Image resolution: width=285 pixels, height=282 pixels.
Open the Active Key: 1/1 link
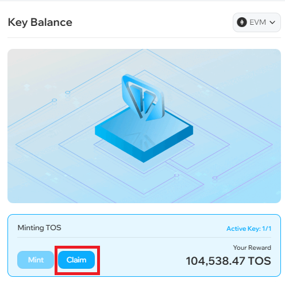click(x=249, y=228)
